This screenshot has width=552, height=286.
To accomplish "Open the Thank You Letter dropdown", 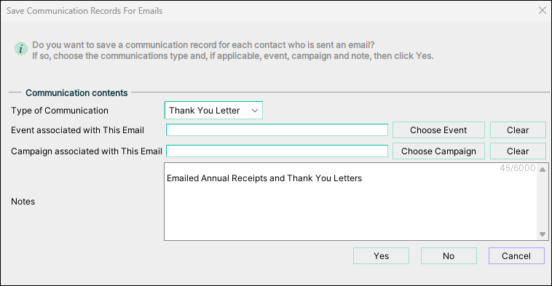I will [x=213, y=111].
